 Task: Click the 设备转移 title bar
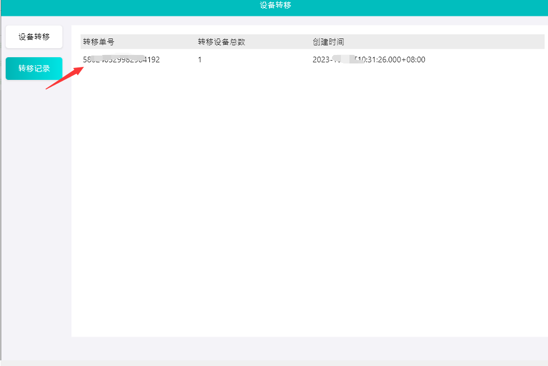click(274, 7)
